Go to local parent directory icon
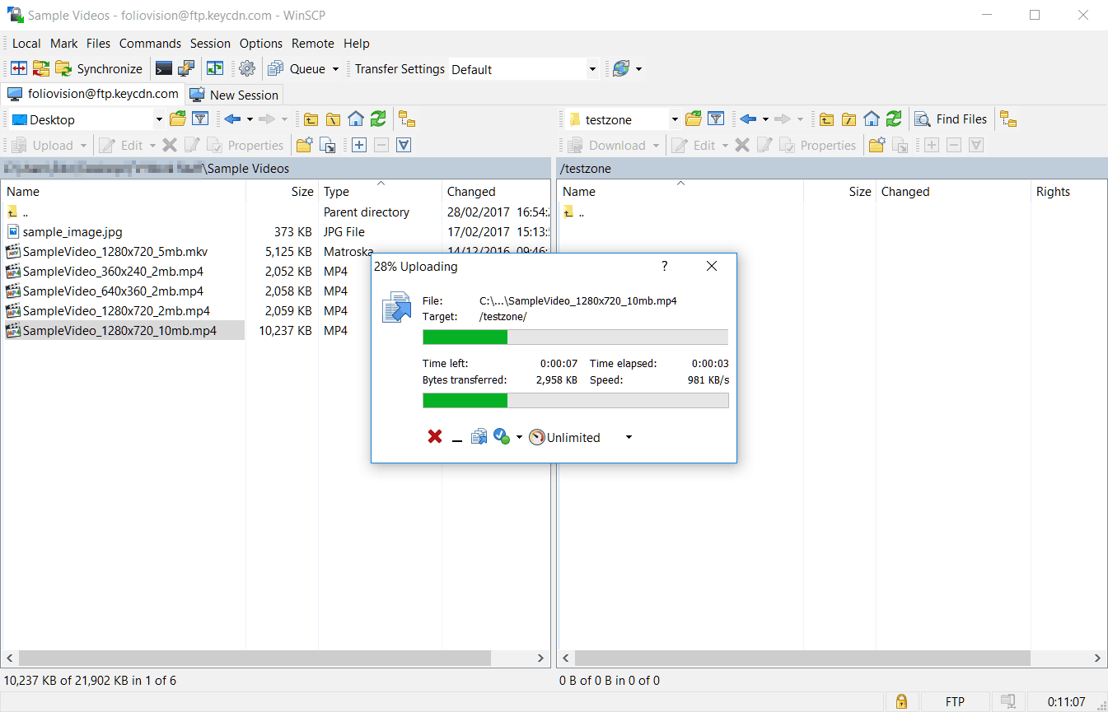The image size is (1108, 712). 311,119
